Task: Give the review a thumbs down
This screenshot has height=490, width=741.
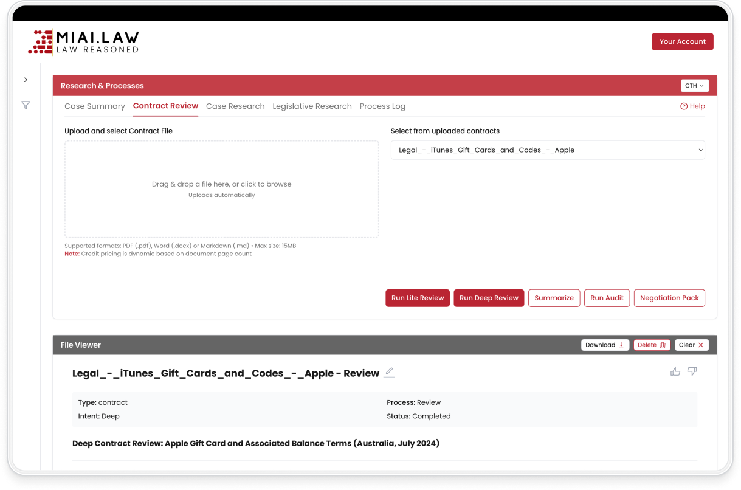Action: pyautogui.click(x=692, y=371)
